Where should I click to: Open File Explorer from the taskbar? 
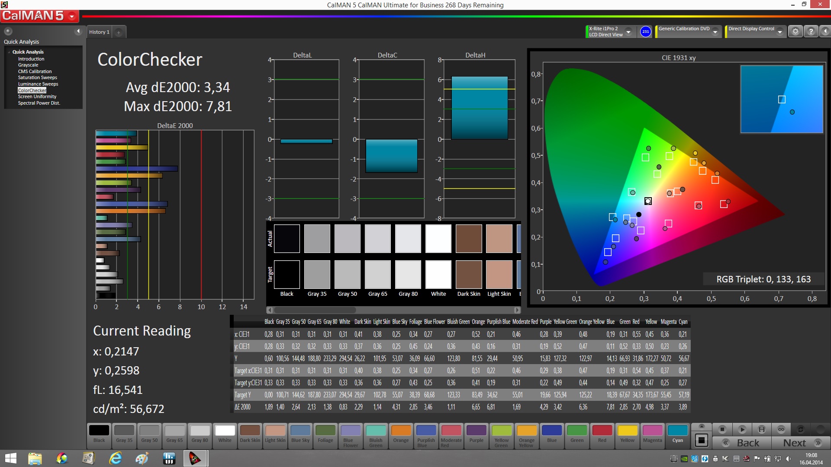point(35,458)
